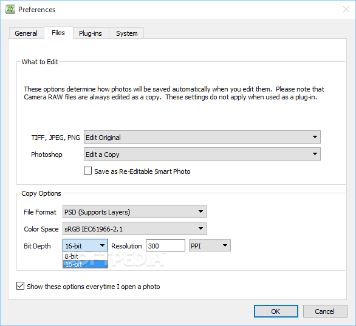Enable Save as Re-Editable Smart Photo

[x=88, y=171]
